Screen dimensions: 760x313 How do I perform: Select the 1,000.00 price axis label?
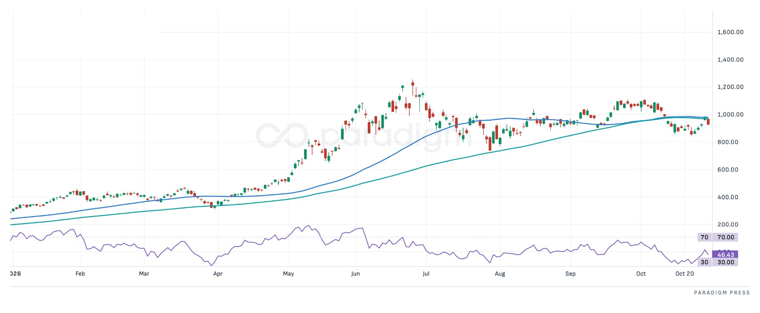[x=730, y=114]
